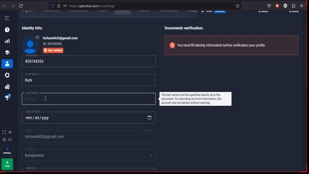
Task: Click the Documents verification heading
Action: click(184, 28)
